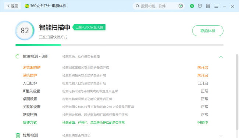Select the 系统防护 item
Viewport: 239px width, 138px height.
(x=30, y=75)
